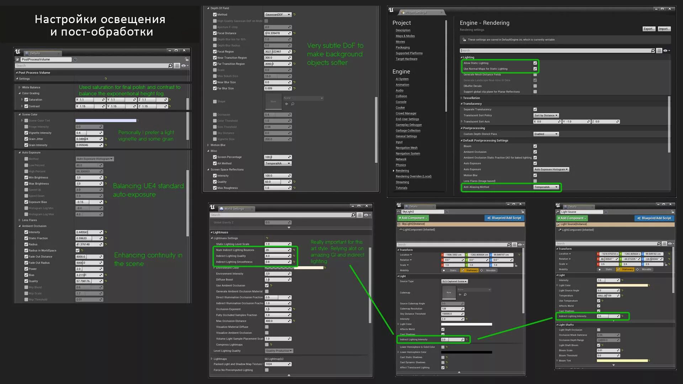The width and height of the screenshot is (683, 384).
Task: Click scale lock icon in Light Source transform
Action: (x=666, y=264)
